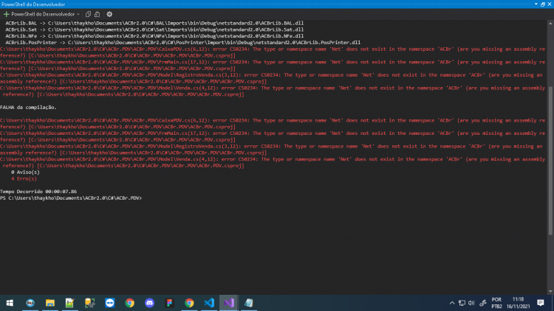Image resolution: width=554 pixels, height=311 pixels.
Task: Click the copy icon in terminal toolbar
Action: coord(88,14)
